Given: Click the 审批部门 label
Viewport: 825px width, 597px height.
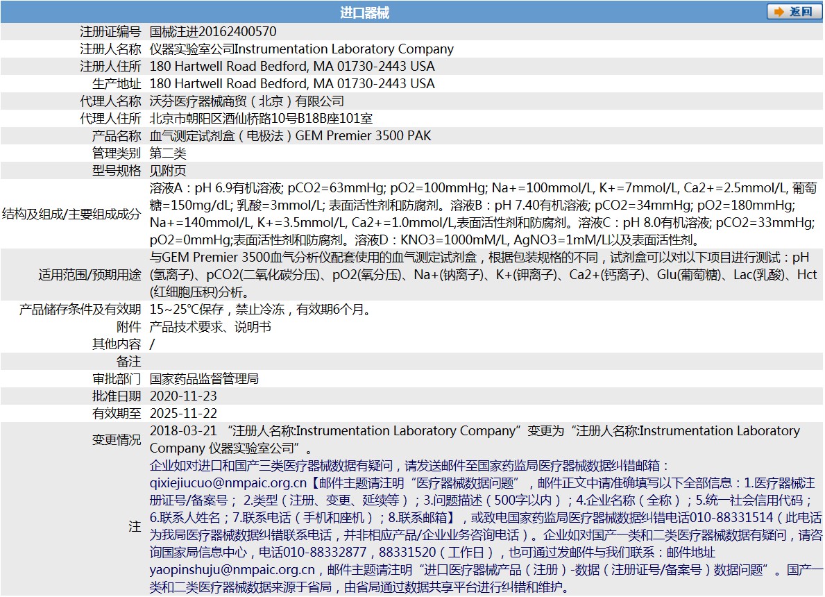Looking at the screenshot, I should (x=117, y=379).
